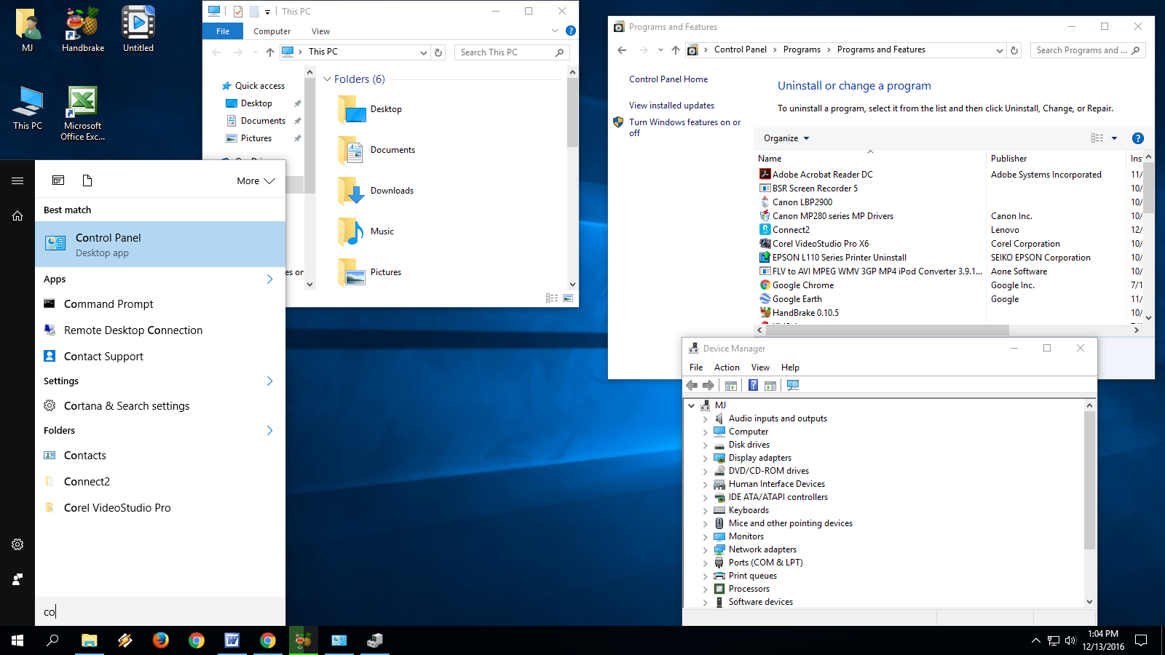Image resolution: width=1165 pixels, height=655 pixels.
Task: Open Action Center from the system tray
Action: (x=1142, y=640)
